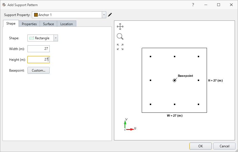Image resolution: width=238 pixels, height=152 pixels.
Task: Edit support property with pencil icon
Action: point(110,15)
